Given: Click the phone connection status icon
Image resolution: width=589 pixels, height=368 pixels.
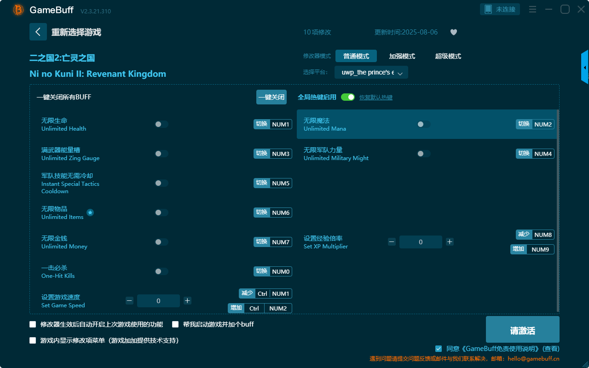Looking at the screenshot, I should (x=488, y=9).
